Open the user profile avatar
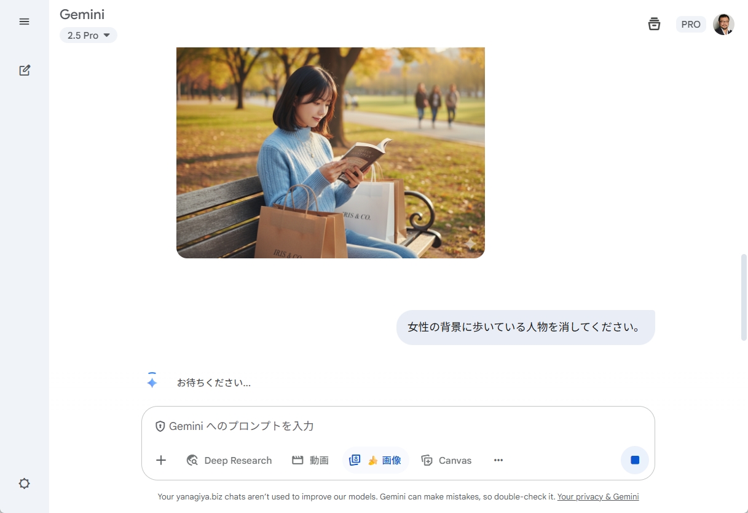The width and height of the screenshot is (748, 513). click(x=723, y=25)
